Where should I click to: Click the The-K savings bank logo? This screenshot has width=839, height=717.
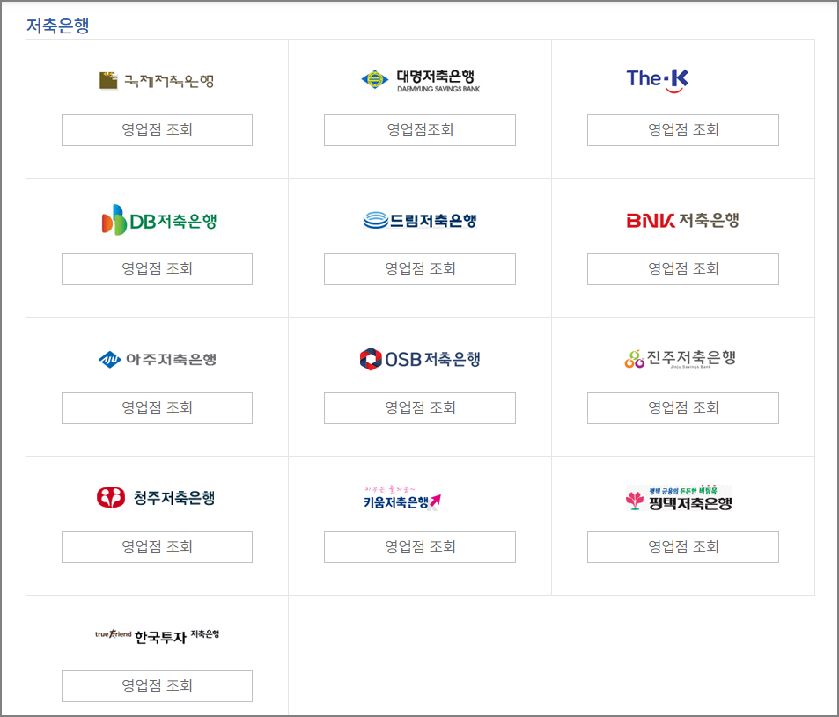point(658,80)
